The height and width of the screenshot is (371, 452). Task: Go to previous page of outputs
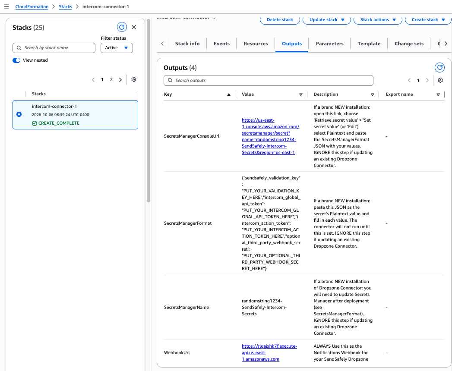(409, 80)
